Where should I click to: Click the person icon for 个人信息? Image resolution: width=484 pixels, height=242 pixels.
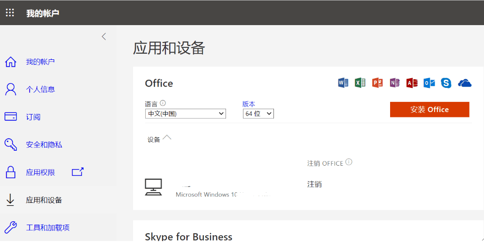(x=11, y=89)
